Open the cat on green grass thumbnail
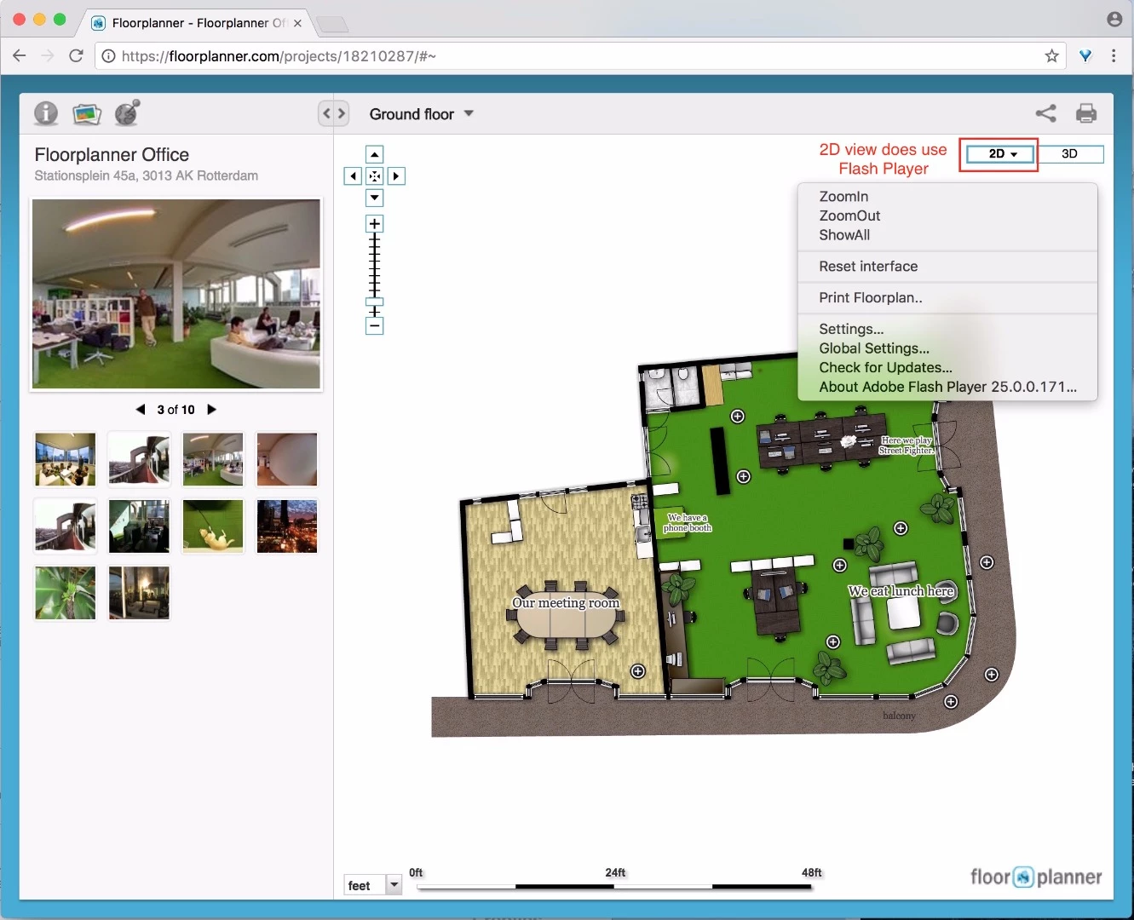 [x=213, y=526]
